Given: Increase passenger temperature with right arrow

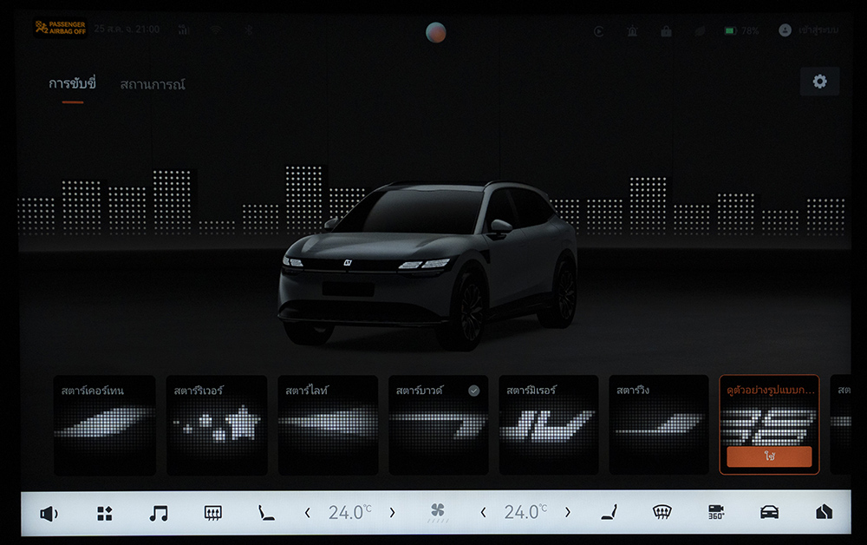Looking at the screenshot, I should pyautogui.click(x=568, y=513).
